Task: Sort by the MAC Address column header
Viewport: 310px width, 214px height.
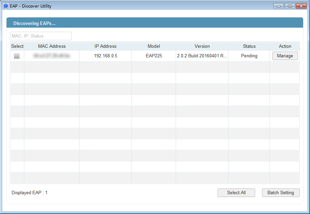Action: [x=51, y=46]
